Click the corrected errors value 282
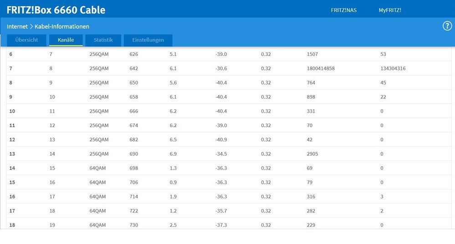Image resolution: width=455 pixels, height=244 pixels. click(311, 211)
